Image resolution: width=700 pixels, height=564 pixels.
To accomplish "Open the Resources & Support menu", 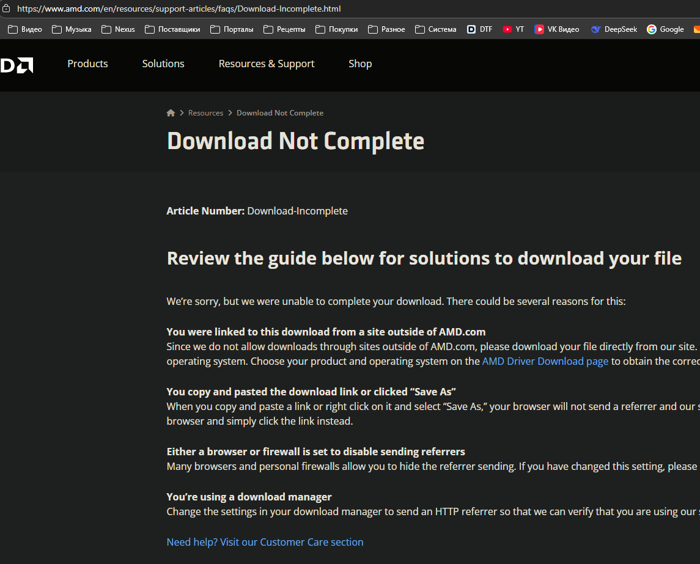I will coord(267,64).
